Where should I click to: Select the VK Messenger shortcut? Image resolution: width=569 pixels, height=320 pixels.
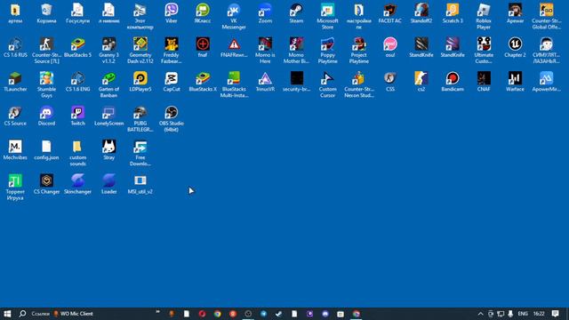click(x=234, y=16)
